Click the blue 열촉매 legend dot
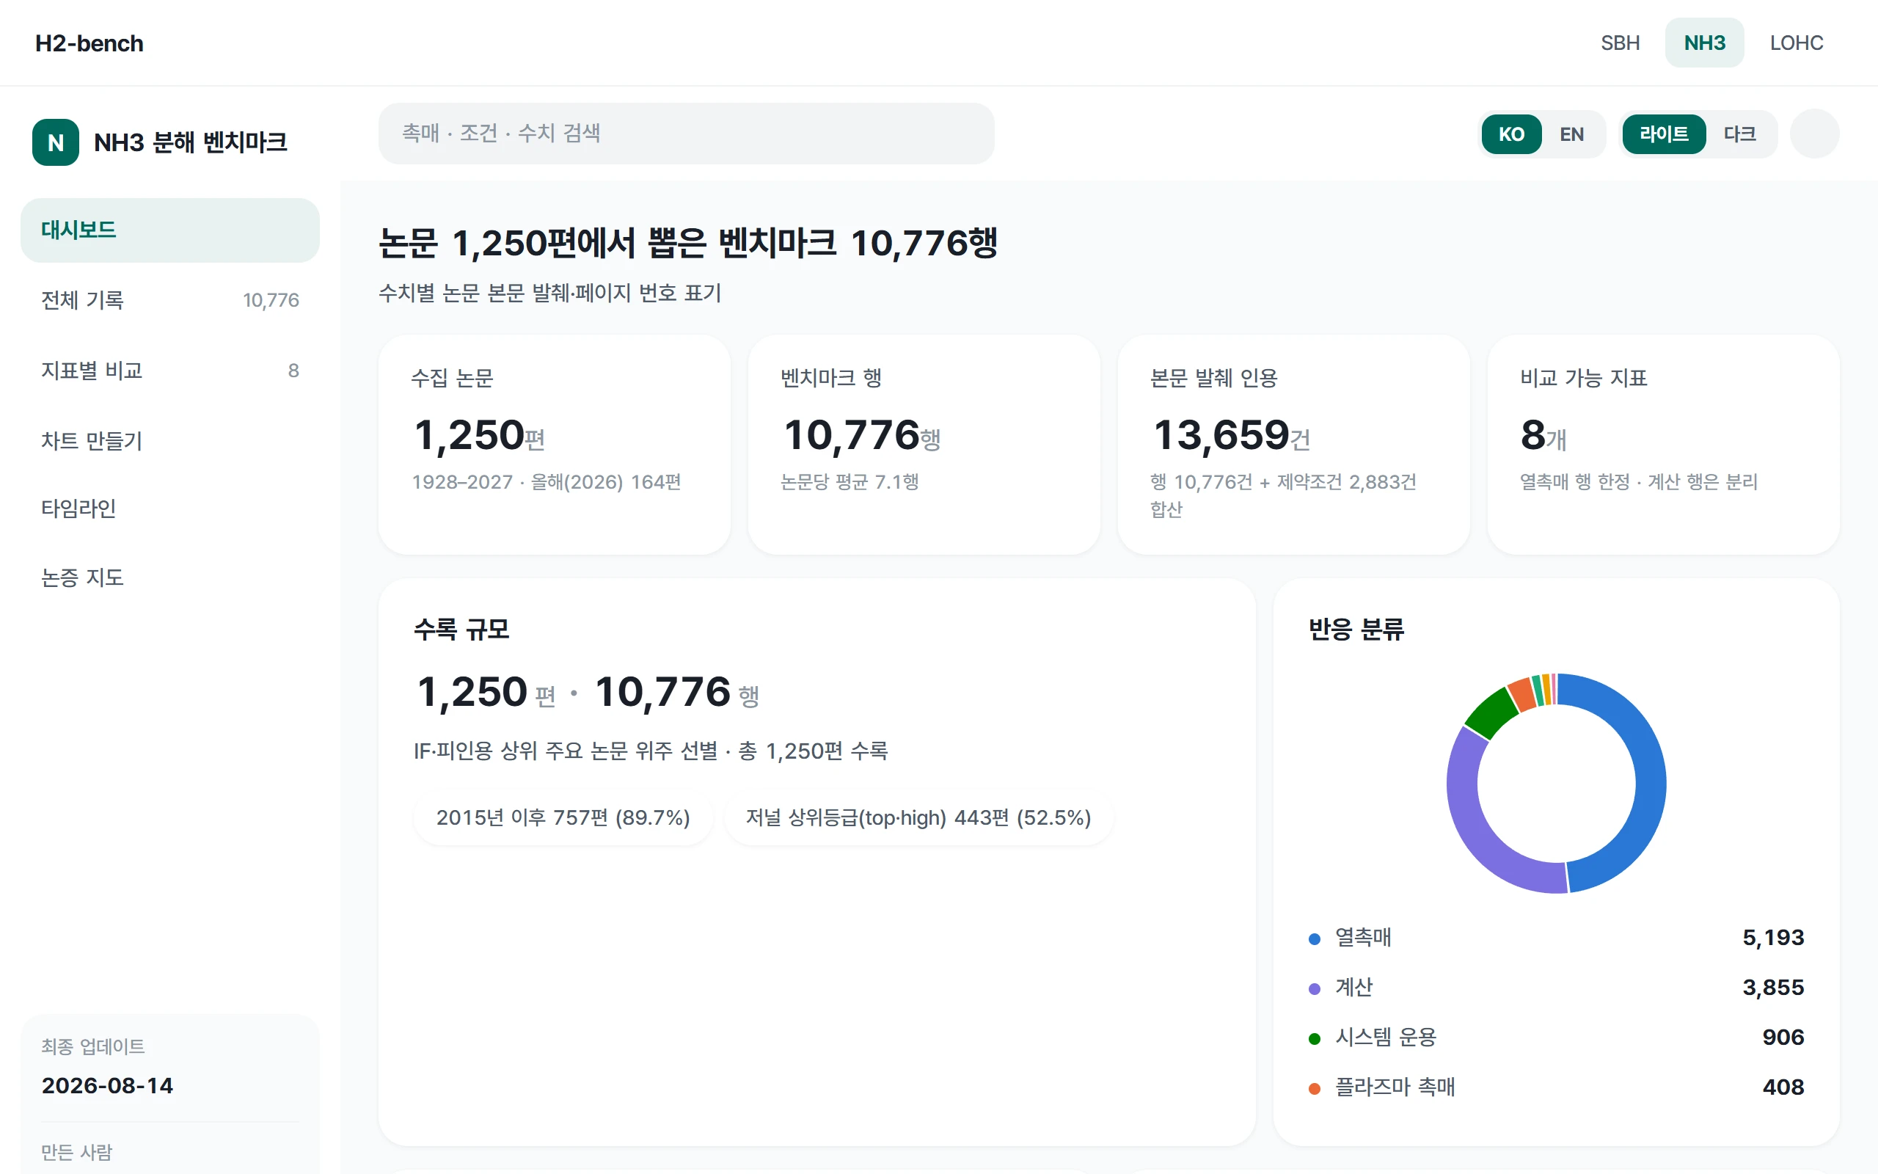 point(1315,938)
